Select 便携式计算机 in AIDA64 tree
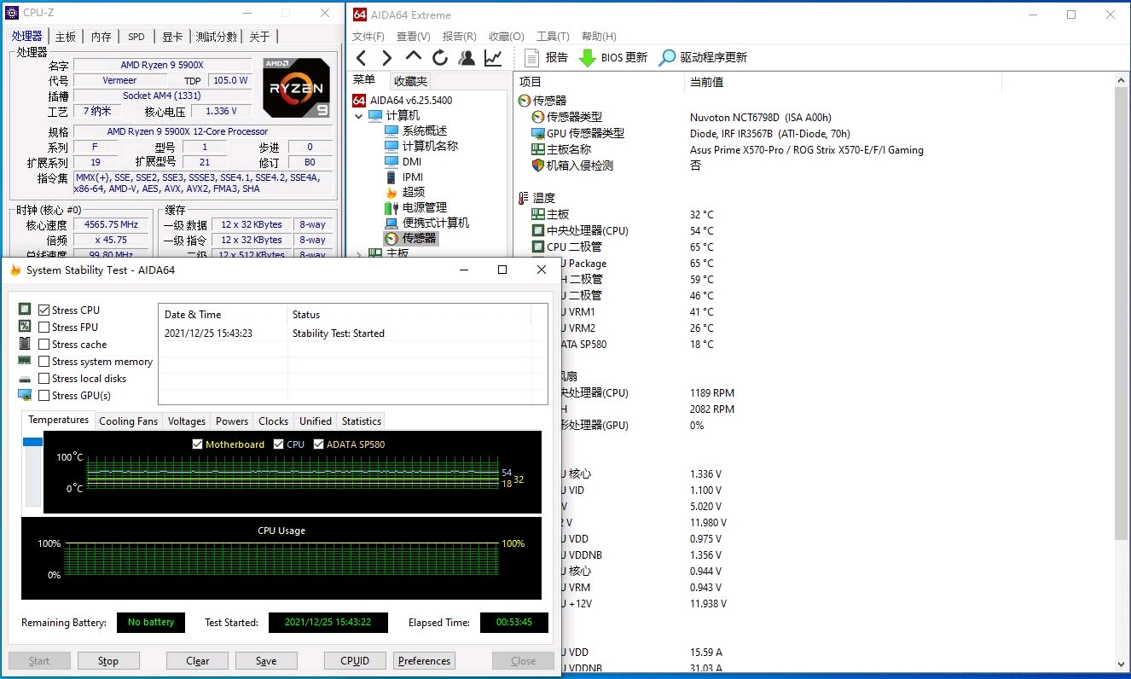Screen dimensions: 1131x679 tap(435, 223)
